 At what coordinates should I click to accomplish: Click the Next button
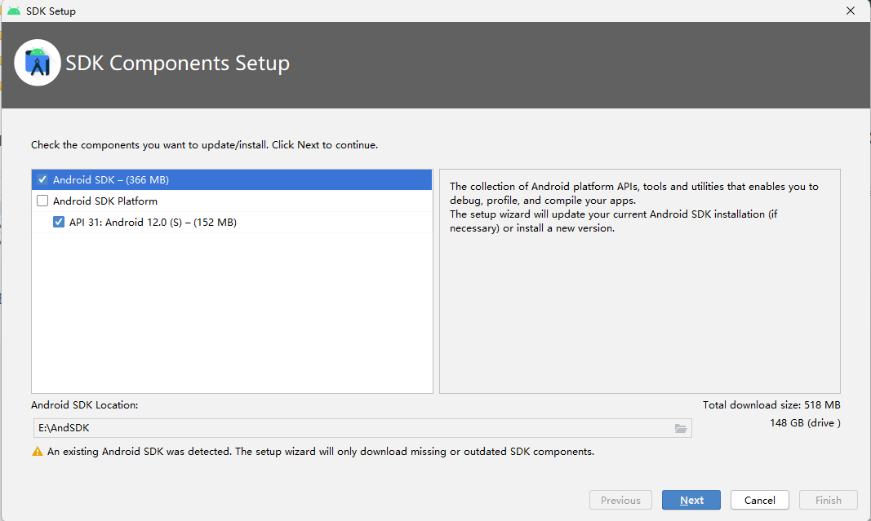pyautogui.click(x=691, y=500)
